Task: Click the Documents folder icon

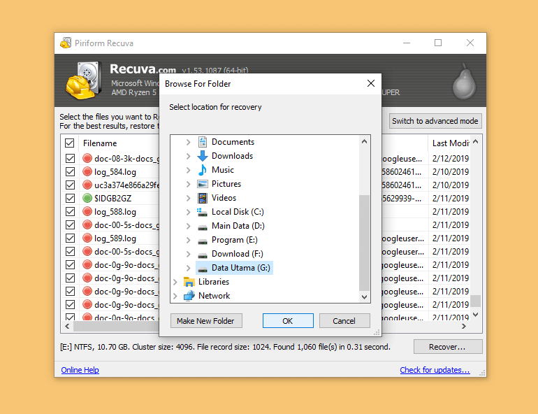Action: click(x=203, y=142)
